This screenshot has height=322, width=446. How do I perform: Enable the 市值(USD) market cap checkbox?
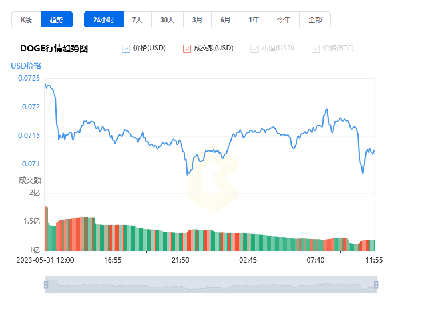click(x=254, y=49)
